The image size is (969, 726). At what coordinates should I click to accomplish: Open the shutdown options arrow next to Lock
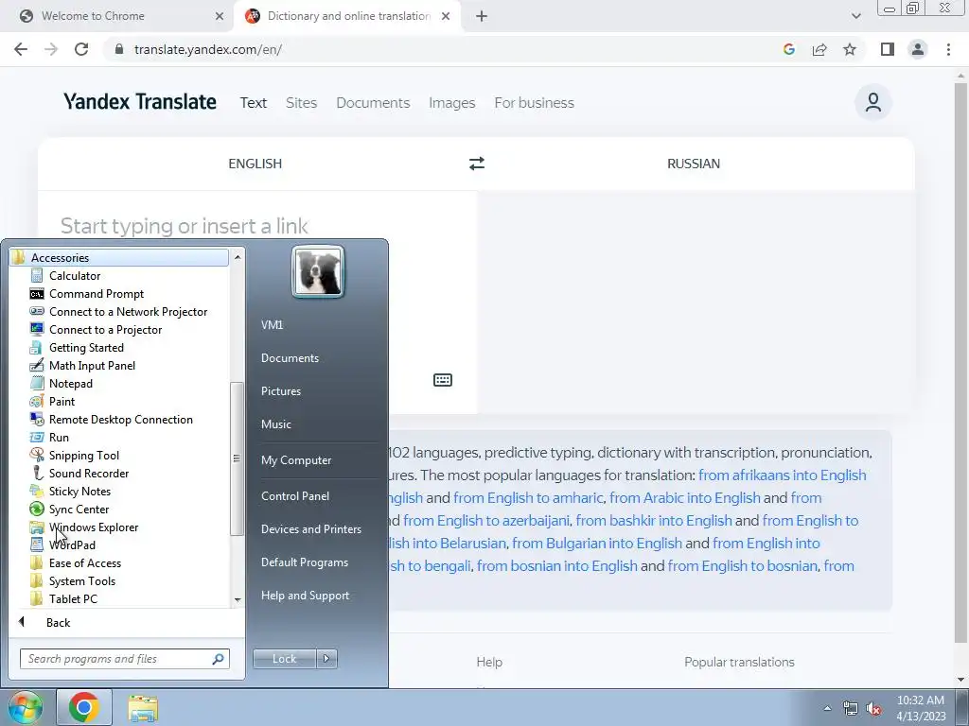326,659
